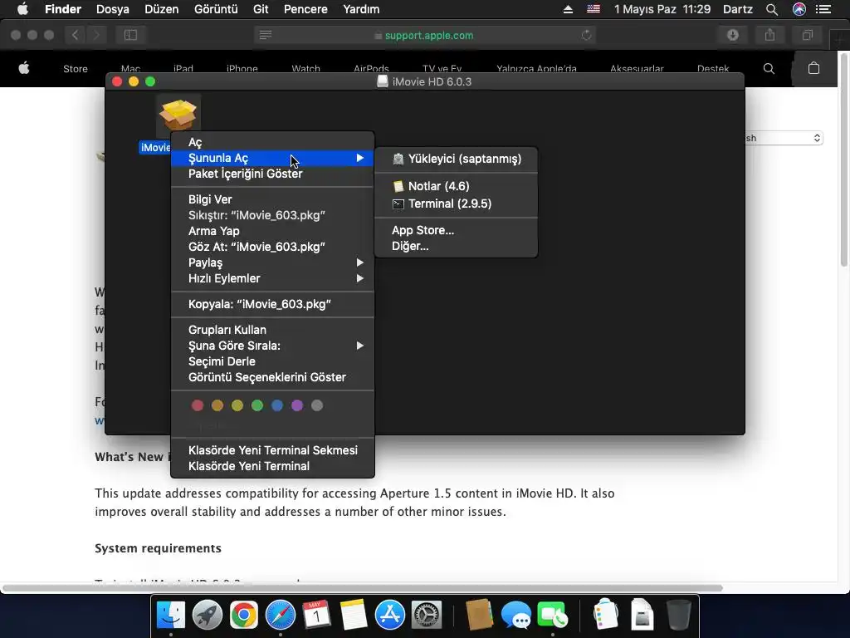Open Notification Center list icon
Viewport: 850px width, 638px height.
pos(823,9)
